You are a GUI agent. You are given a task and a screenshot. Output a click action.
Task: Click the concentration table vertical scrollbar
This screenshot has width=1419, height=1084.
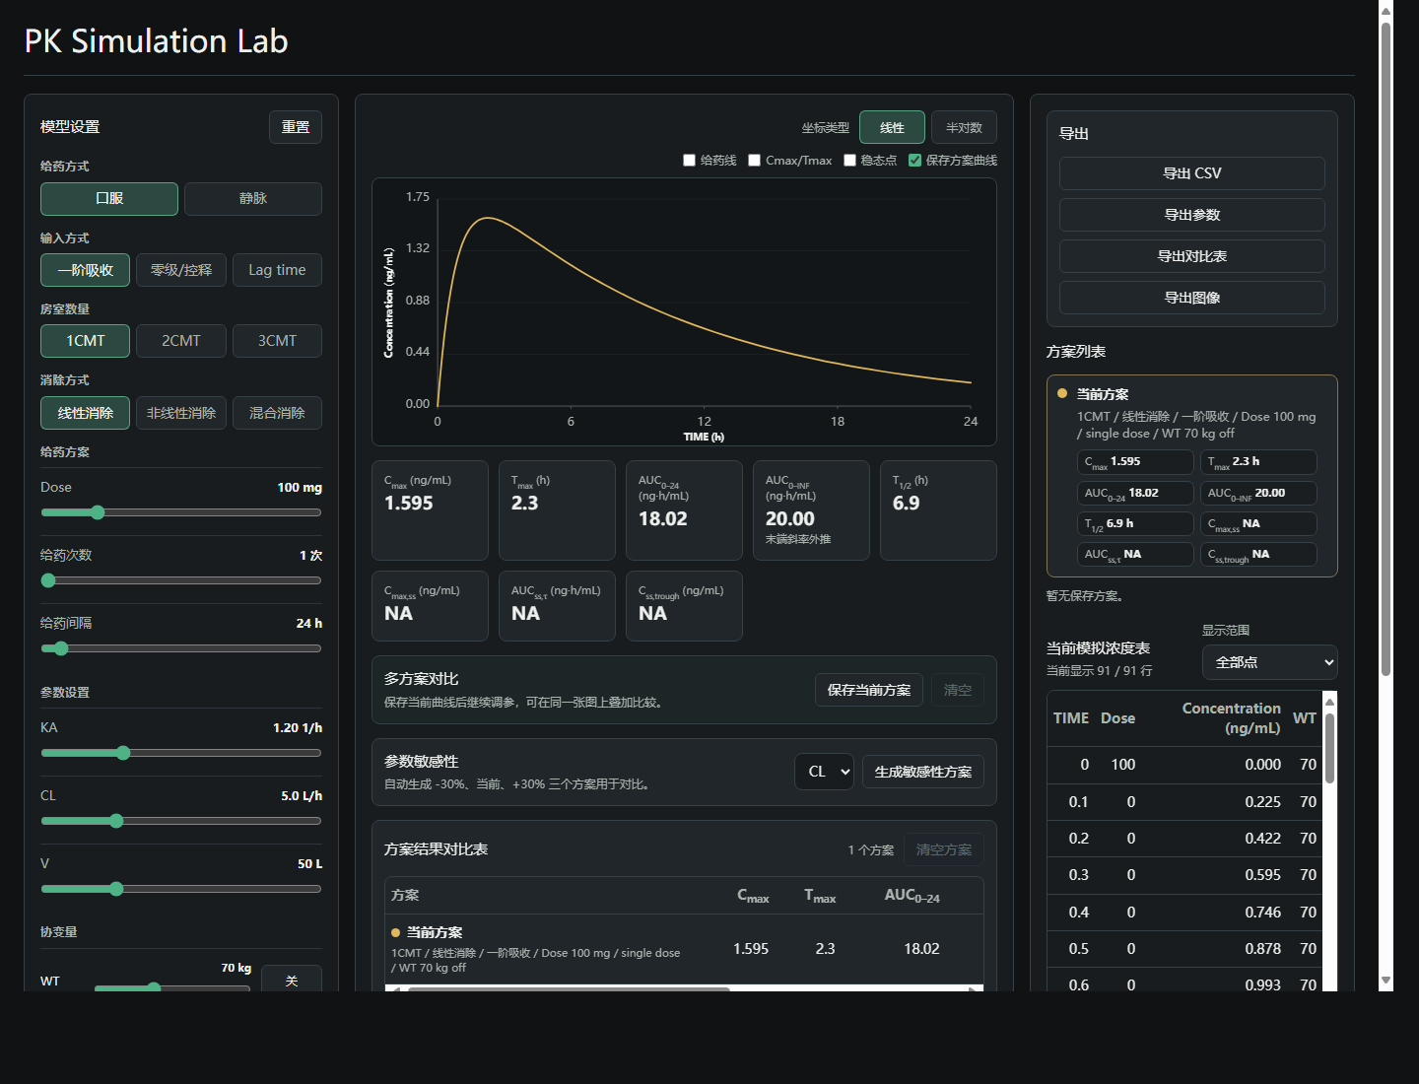click(1329, 749)
